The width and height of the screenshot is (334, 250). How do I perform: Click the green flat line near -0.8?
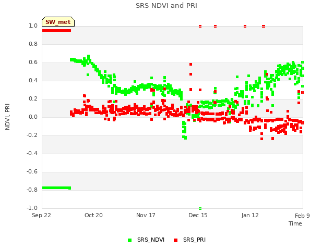pyautogui.click(x=56, y=187)
